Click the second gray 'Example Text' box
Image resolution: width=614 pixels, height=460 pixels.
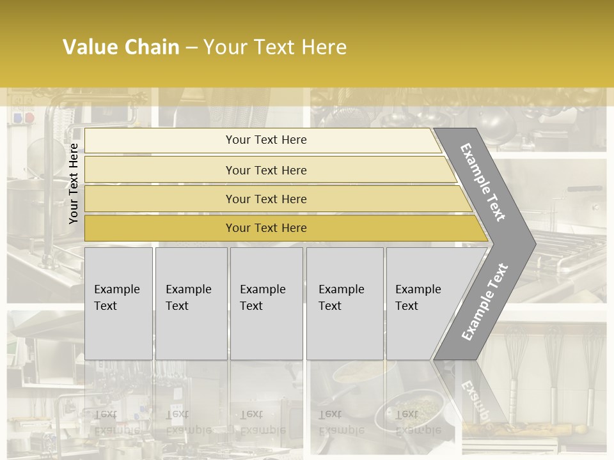191,303
